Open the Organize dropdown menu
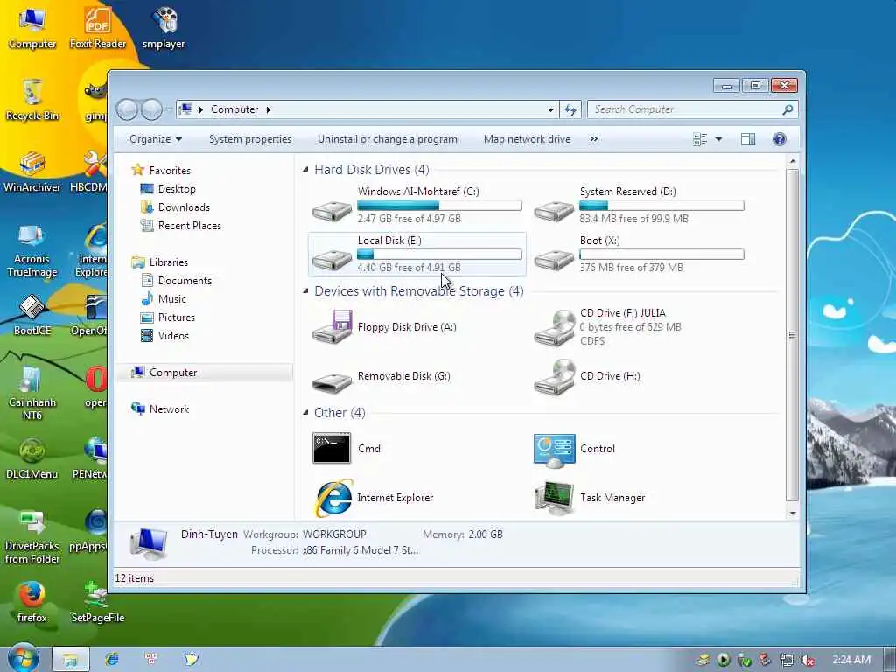 tap(156, 139)
